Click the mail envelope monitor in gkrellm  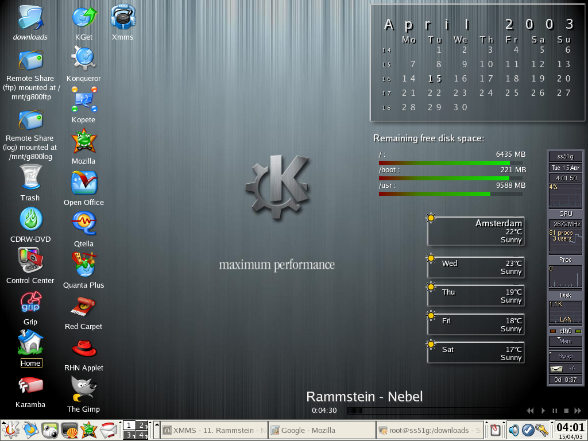[x=566, y=368]
